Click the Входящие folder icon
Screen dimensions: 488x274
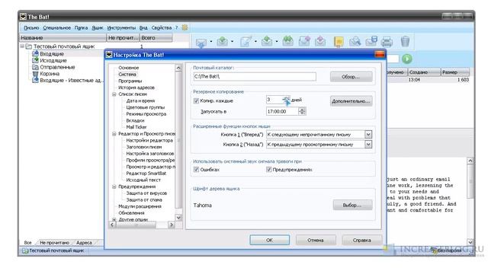[x=36, y=54]
